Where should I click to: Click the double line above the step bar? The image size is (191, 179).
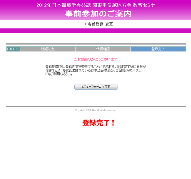[96, 44]
